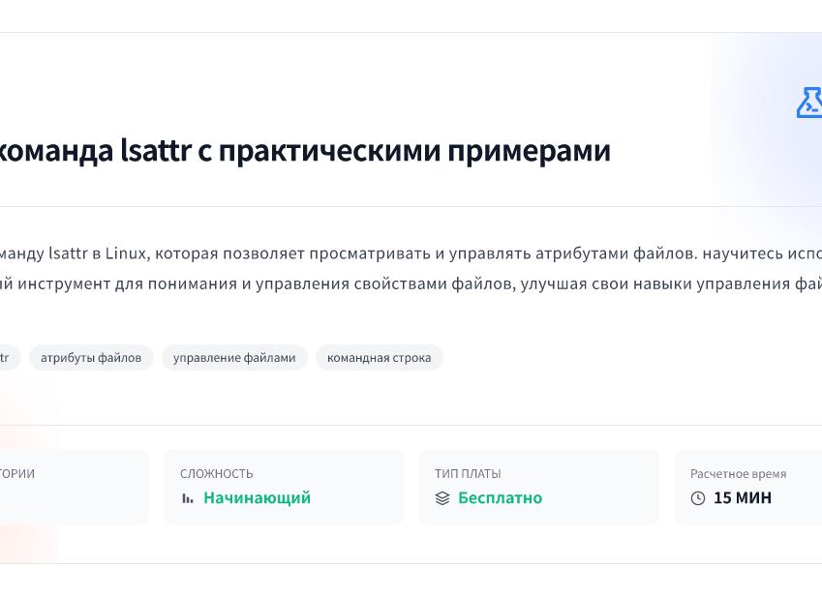
Task: Click the СЛОЖНОСТЬ heading label
Action: coord(216,473)
